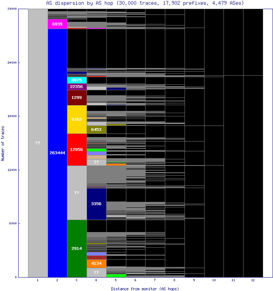
Task: Click the gray ?? bar at hop 1
Action: (x=38, y=143)
